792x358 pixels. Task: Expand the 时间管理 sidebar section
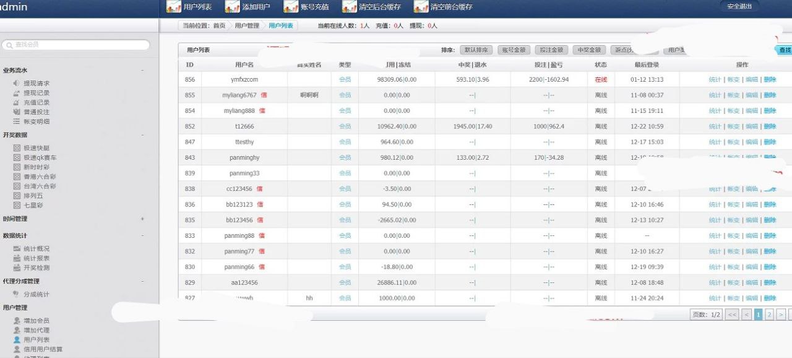(x=142, y=219)
